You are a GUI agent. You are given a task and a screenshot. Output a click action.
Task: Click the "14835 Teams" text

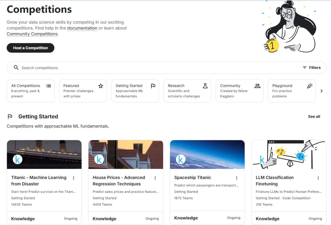[21, 205]
